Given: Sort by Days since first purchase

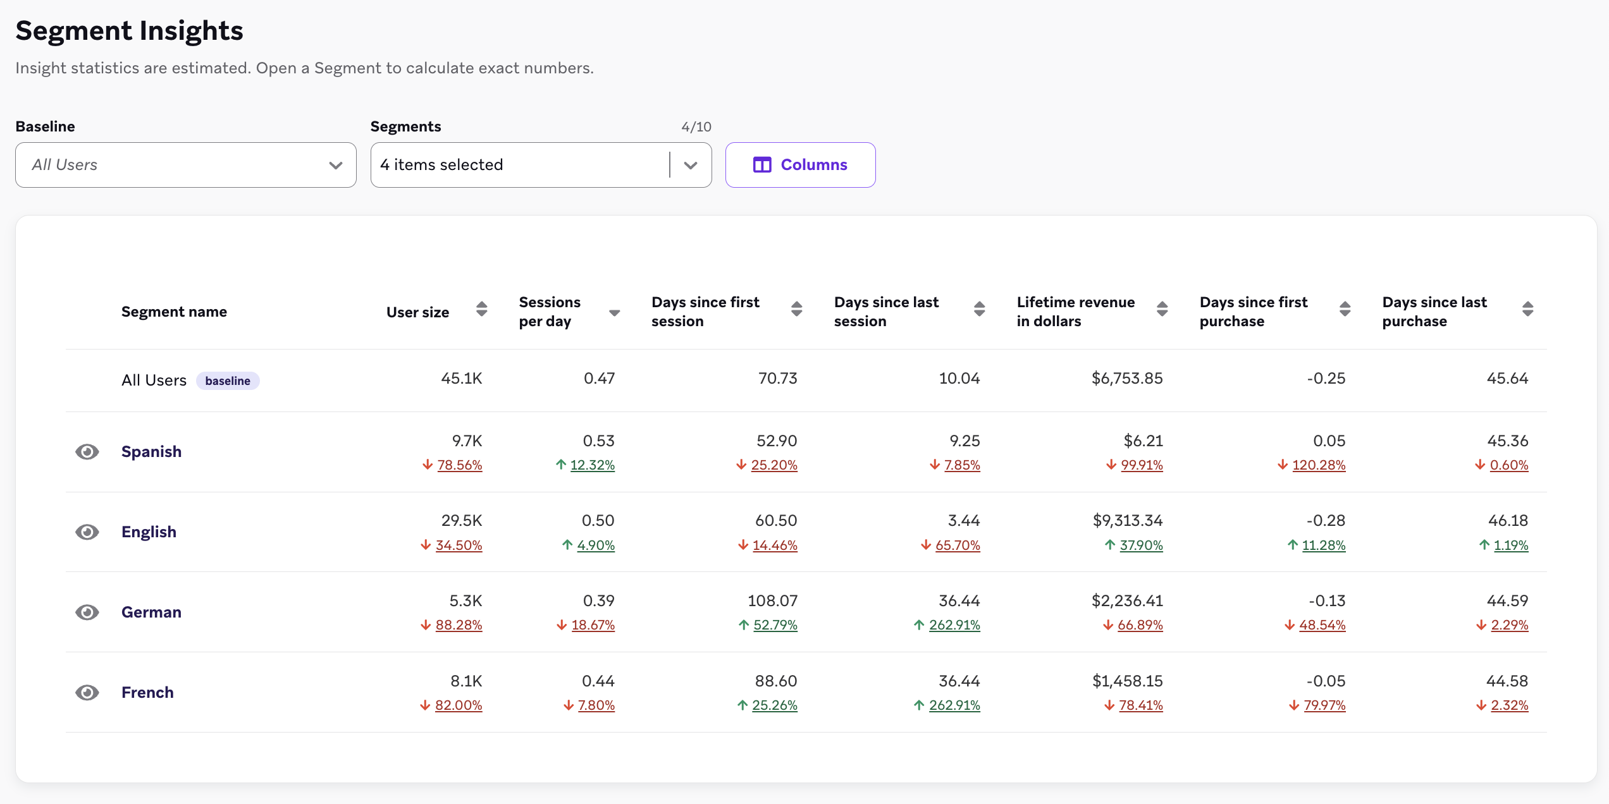Looking at the screenshot, I should [1345, 309].
